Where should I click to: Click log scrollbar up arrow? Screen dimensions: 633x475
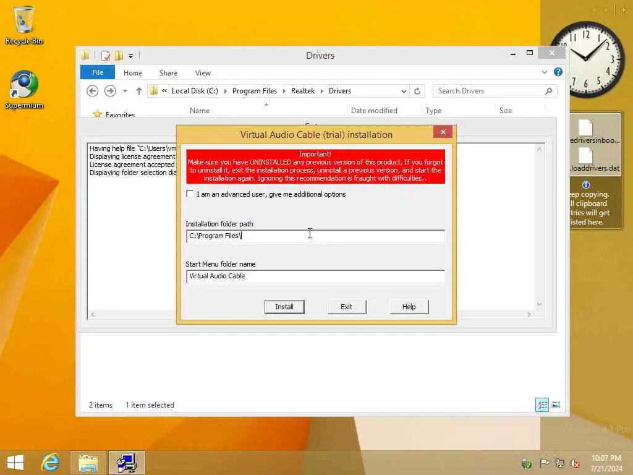[539, 149]
